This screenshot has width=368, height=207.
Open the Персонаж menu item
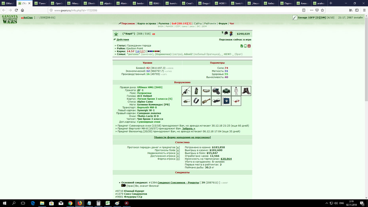coord(128,23)
